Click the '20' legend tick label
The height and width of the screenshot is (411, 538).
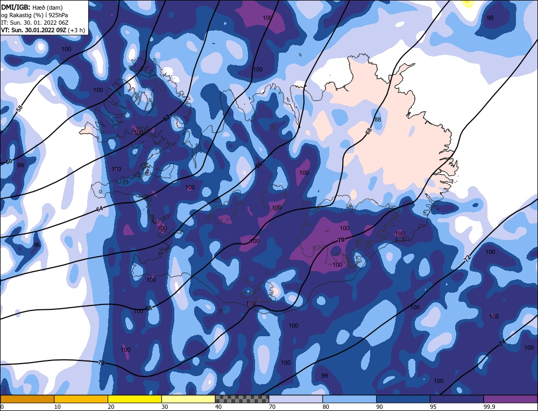[111, 407]
